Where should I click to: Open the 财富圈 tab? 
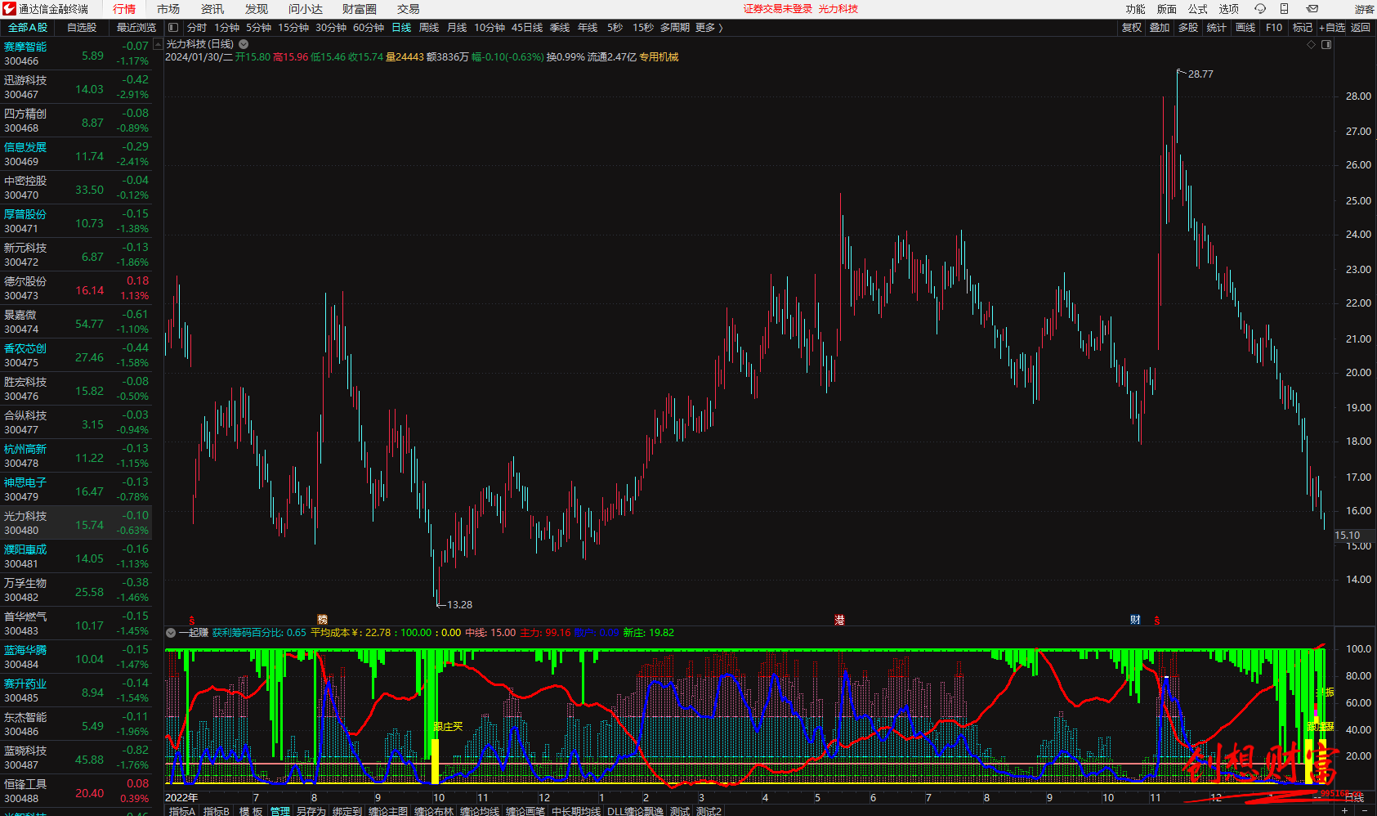(360, 9)
